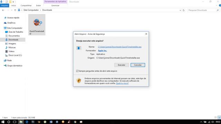Open quick access toolbar customize dropdown
The image size is (221, 124).
13,2
